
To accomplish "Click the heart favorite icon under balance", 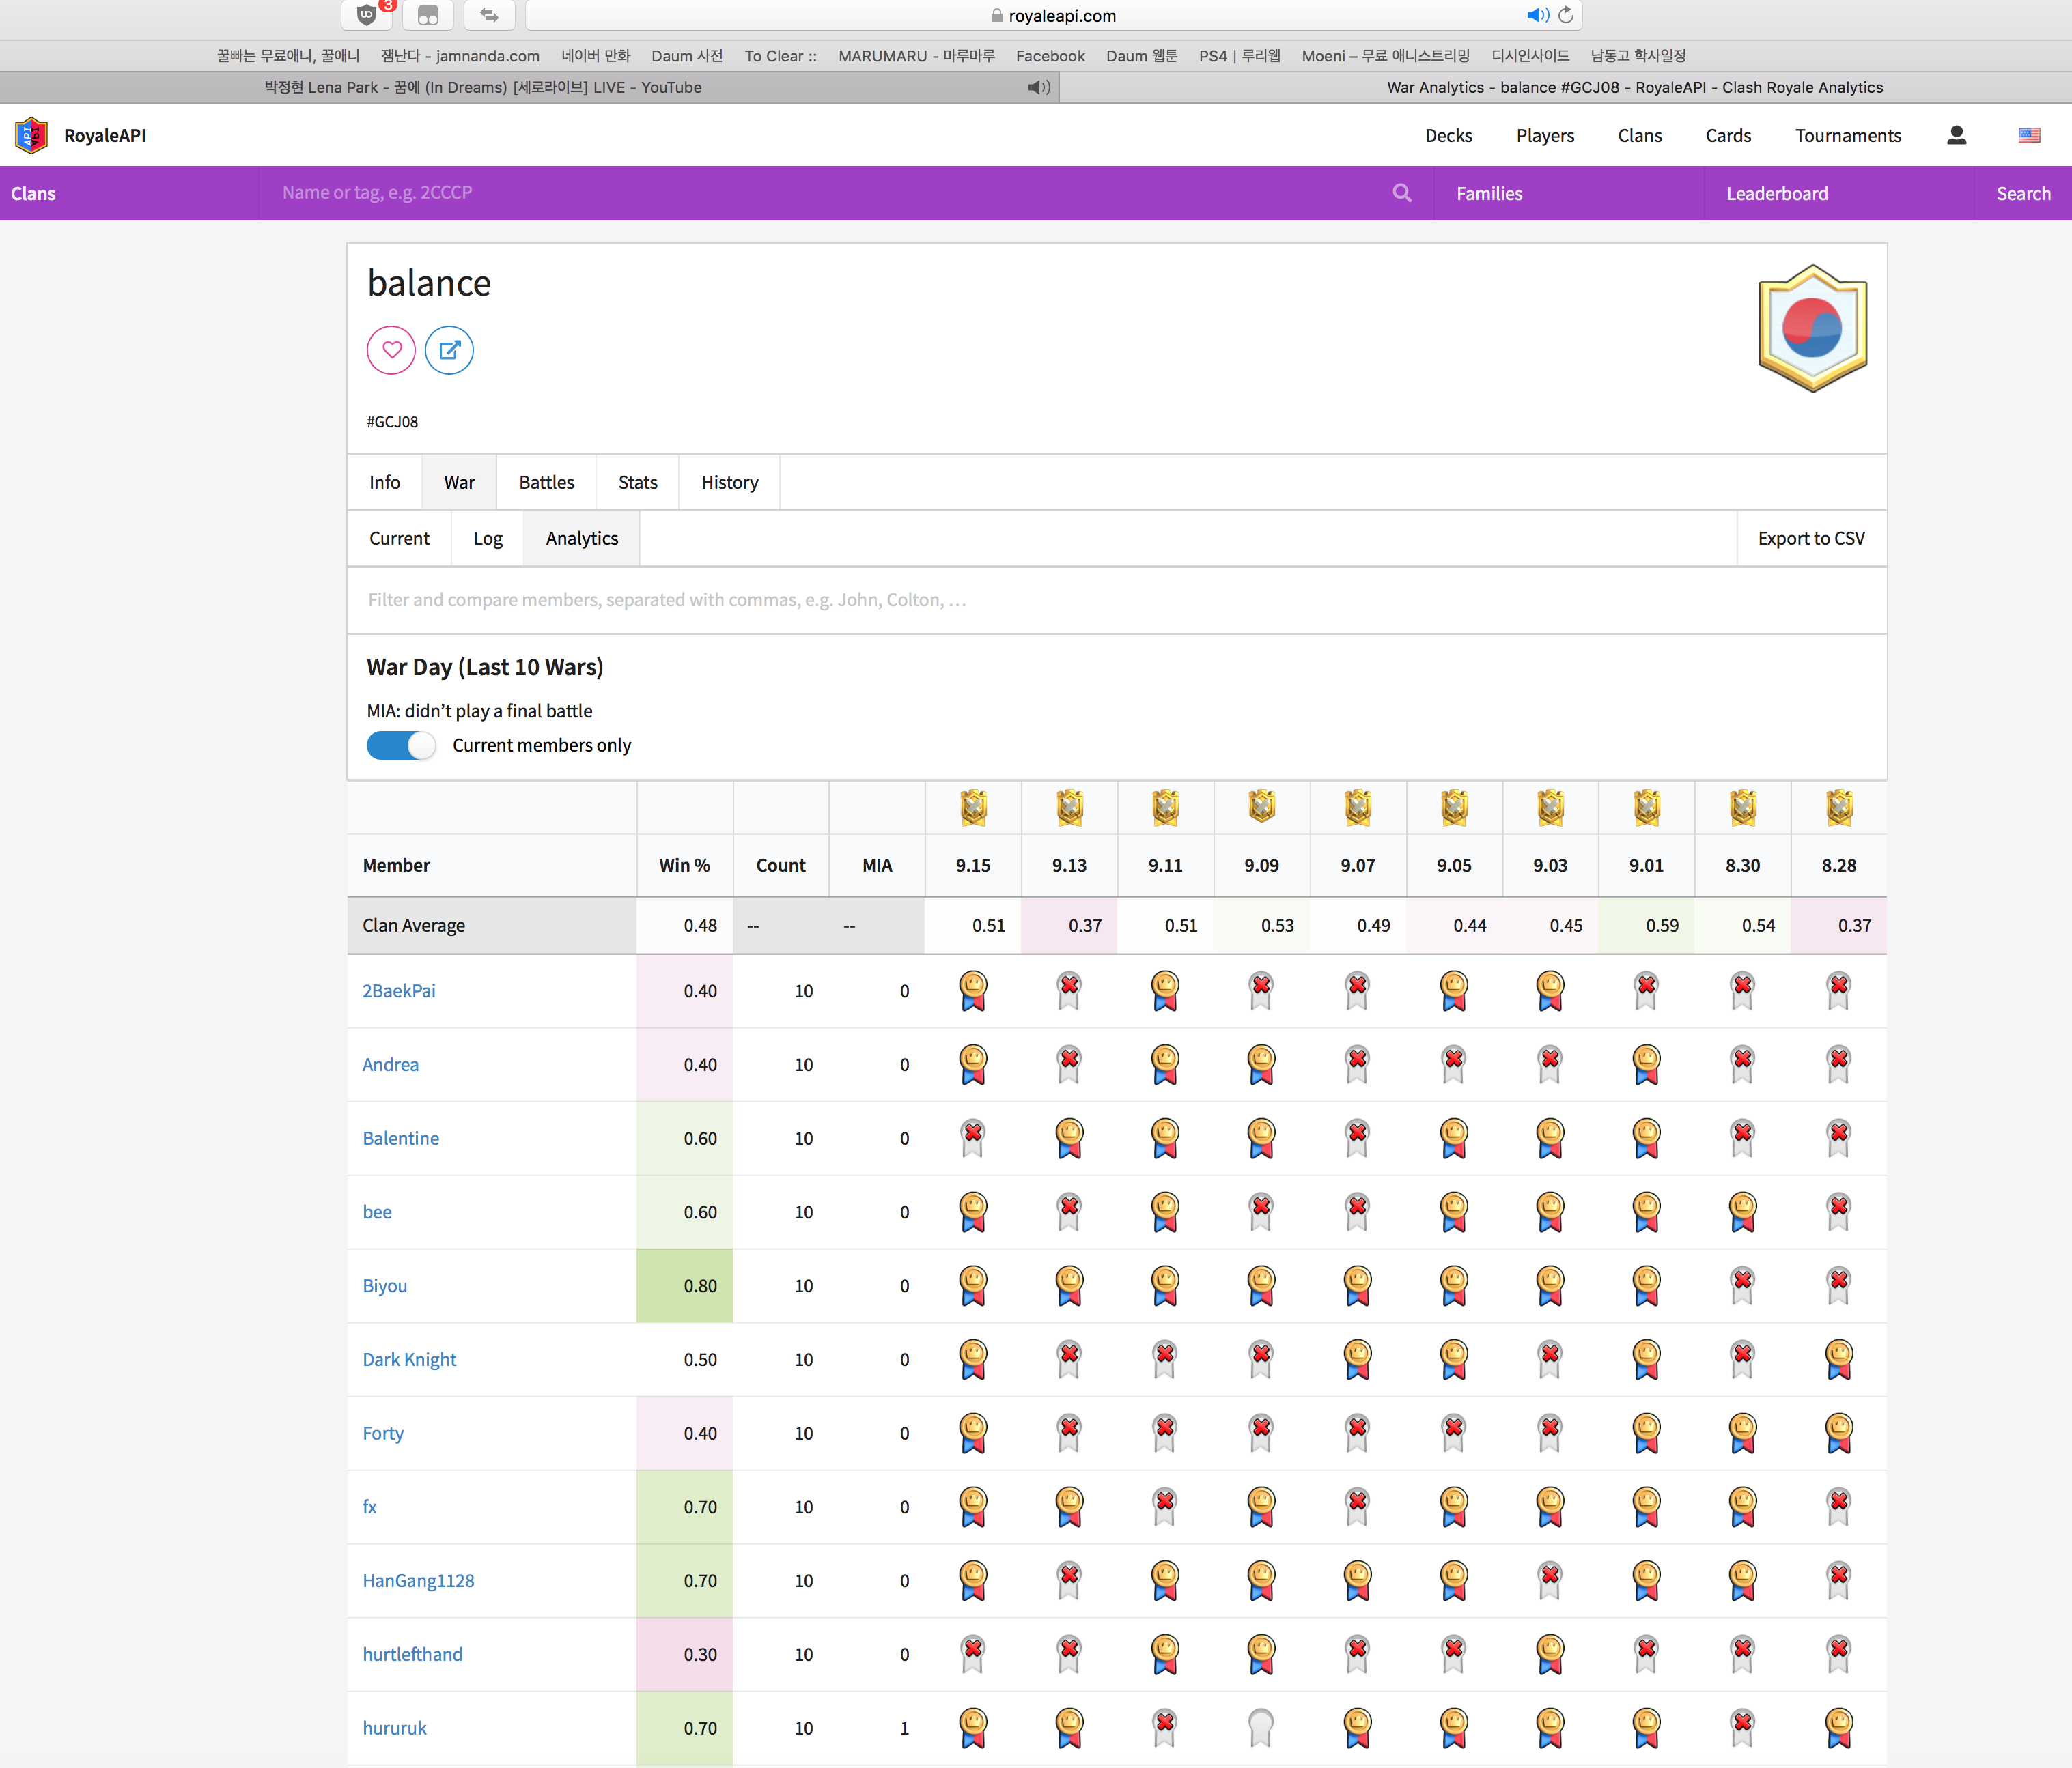I will tap(391, 350).
